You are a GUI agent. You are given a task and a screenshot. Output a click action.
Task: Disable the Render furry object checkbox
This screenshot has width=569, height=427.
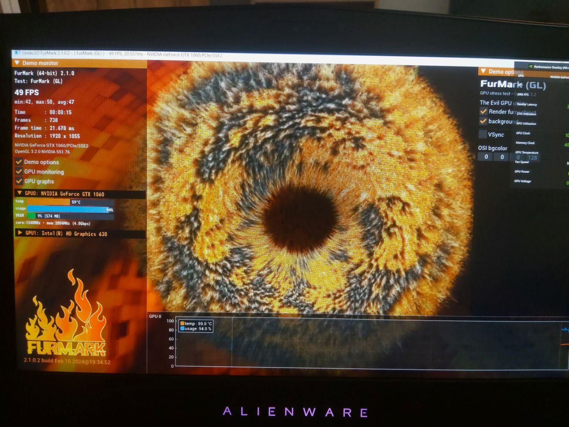[483, 112]
